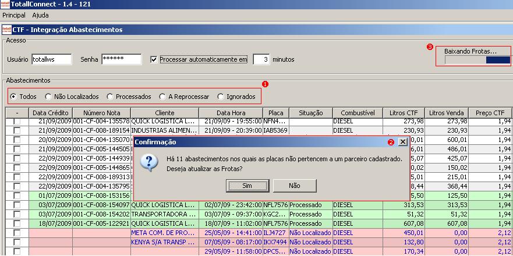Image resolution: width=513 pixels, height=256 pixels.
Task: Click Litros CTF value 607,08
Action: 404,223
